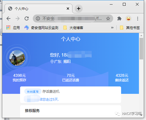
Task: Open the 其他书签 folder
Action: (x=130, y=28)
